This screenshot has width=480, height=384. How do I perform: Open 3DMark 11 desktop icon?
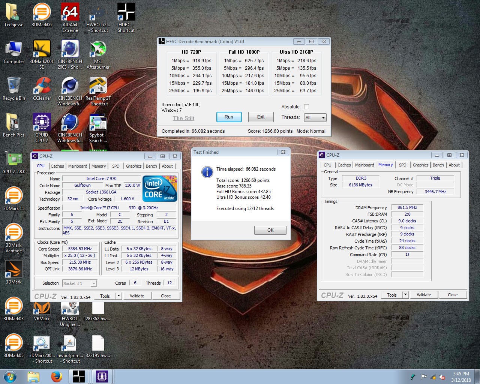(x=13, y=199)
